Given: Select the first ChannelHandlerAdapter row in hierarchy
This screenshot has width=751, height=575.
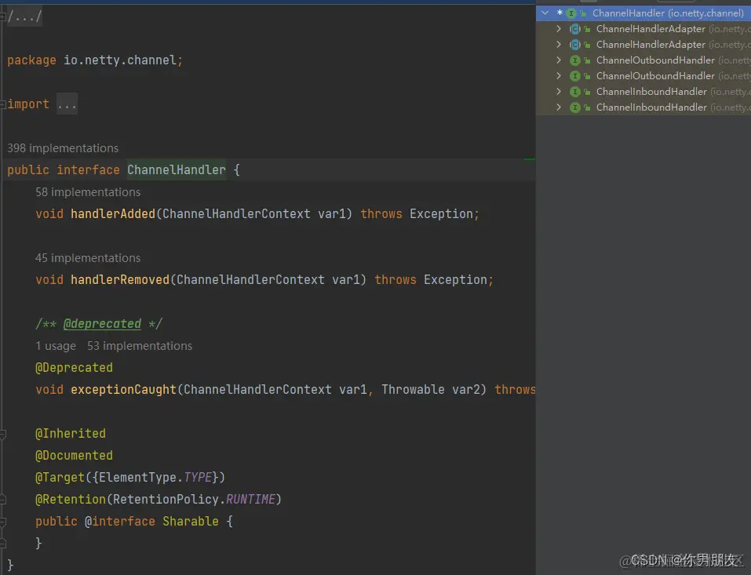Looking at the screenshot, I should pyautogui.click(x=643, y=29).
